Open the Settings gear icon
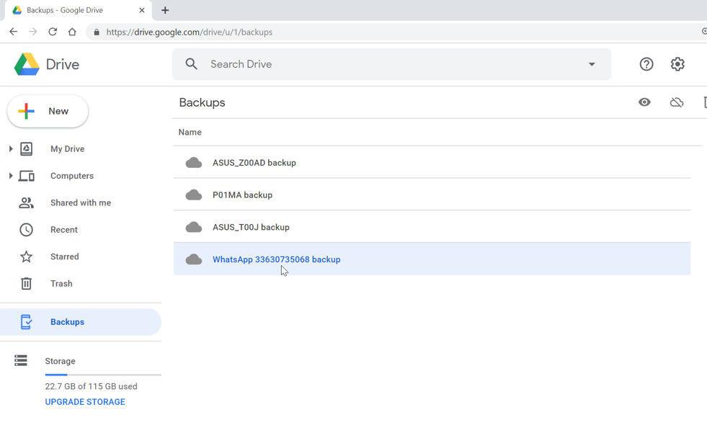The height and width of the screenshot is (433, 707). click(x=677, y=64)
